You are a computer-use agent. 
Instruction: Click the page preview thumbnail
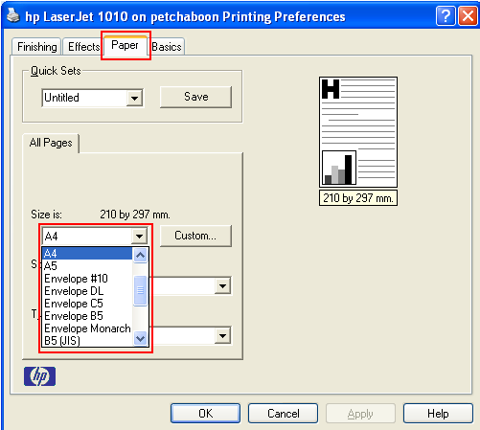(358, 132)
